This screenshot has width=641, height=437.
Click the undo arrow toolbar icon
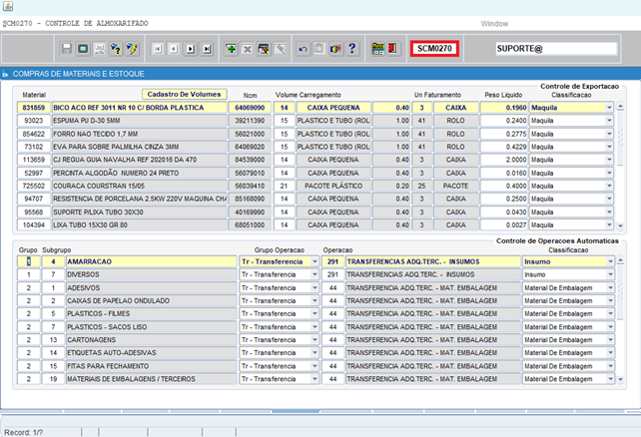pos(304,48)
